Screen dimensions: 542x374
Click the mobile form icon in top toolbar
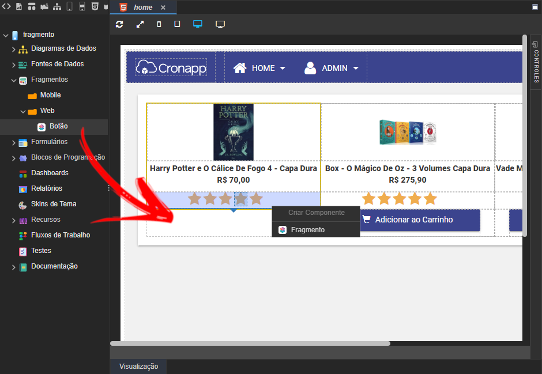tap(82, 6)
